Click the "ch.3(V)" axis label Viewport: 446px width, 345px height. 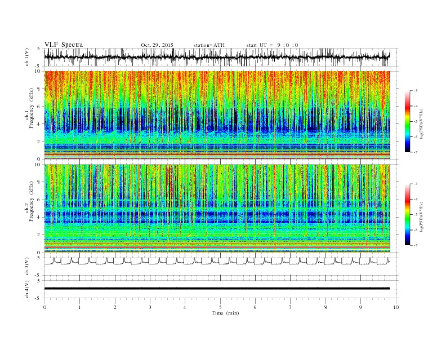(x=27, y=266)
